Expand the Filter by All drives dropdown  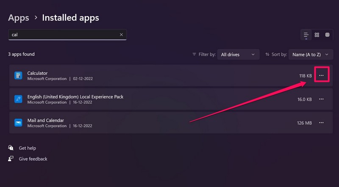point(238,55)
